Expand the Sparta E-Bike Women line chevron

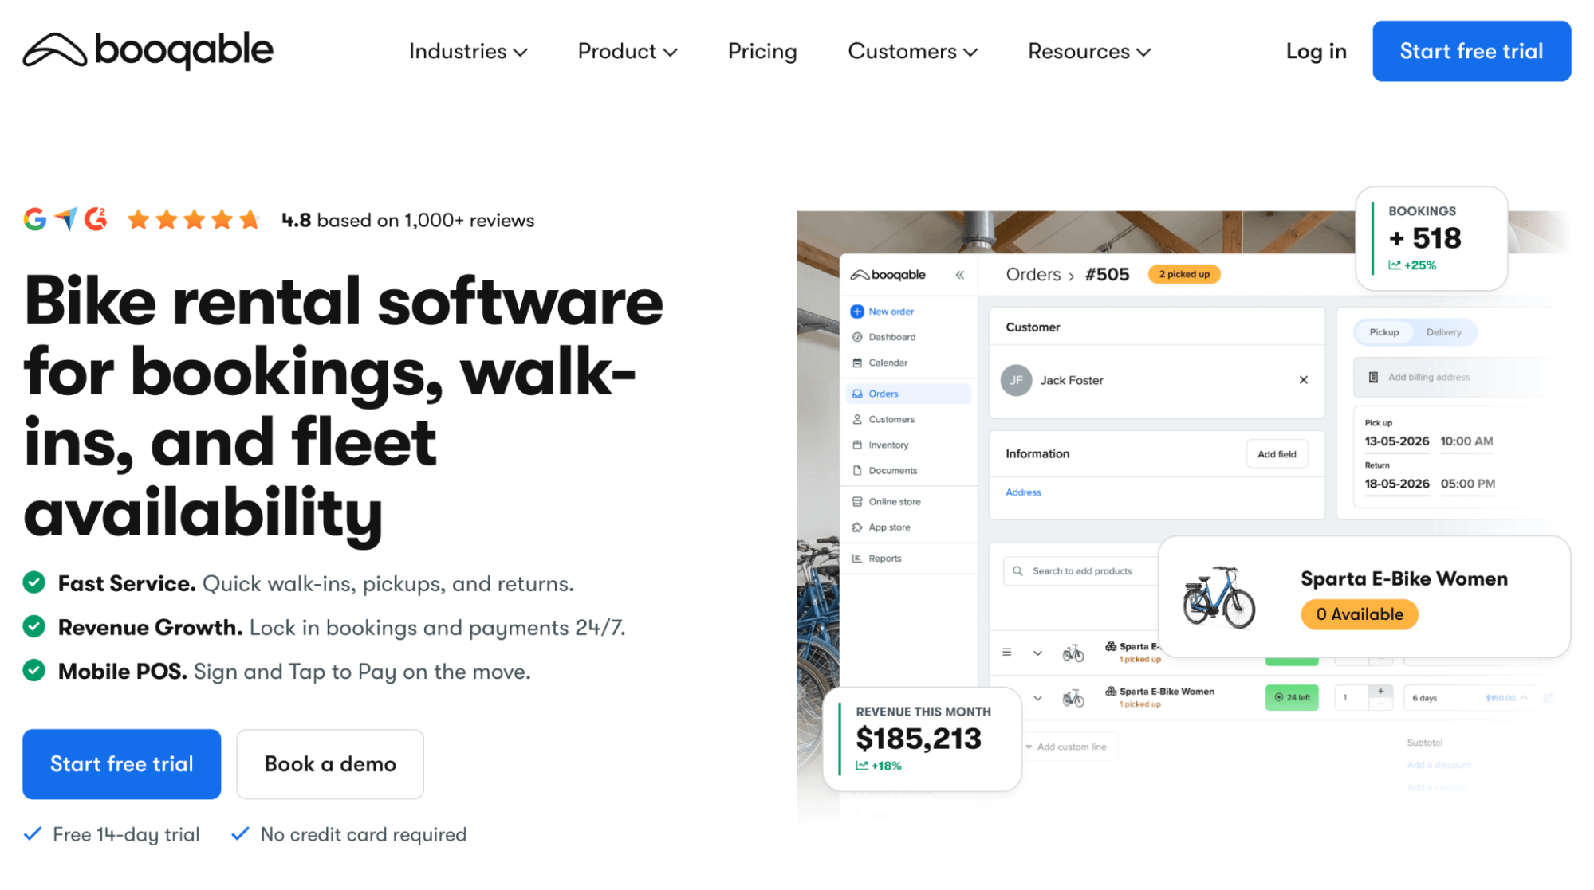[x=1037, y=698]
